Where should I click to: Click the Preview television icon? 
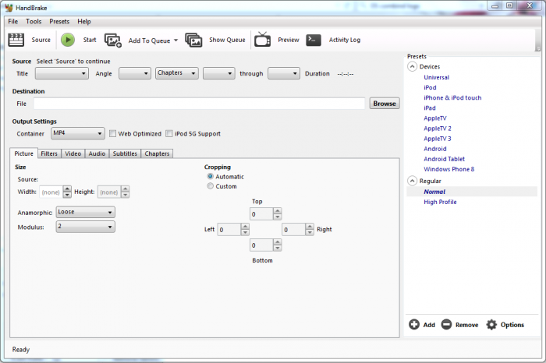[x=263, y=39]
